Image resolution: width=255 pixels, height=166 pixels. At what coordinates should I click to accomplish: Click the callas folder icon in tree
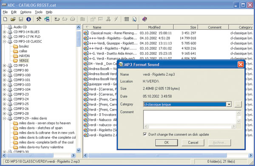click(16, 51)
